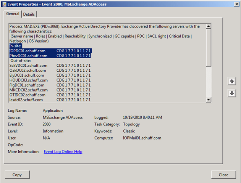Click the Log Name value Application
Image resolution: width=241 pixels, height=183 pixels.
point(53,111)
